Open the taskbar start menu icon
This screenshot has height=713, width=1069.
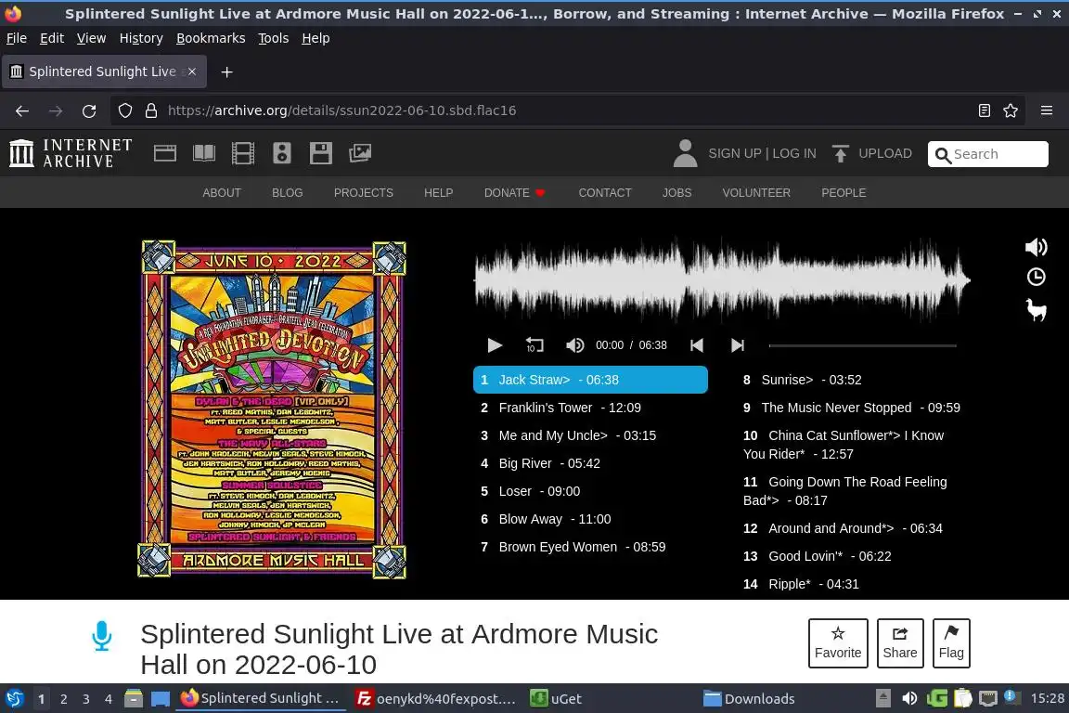coord(14,699)
